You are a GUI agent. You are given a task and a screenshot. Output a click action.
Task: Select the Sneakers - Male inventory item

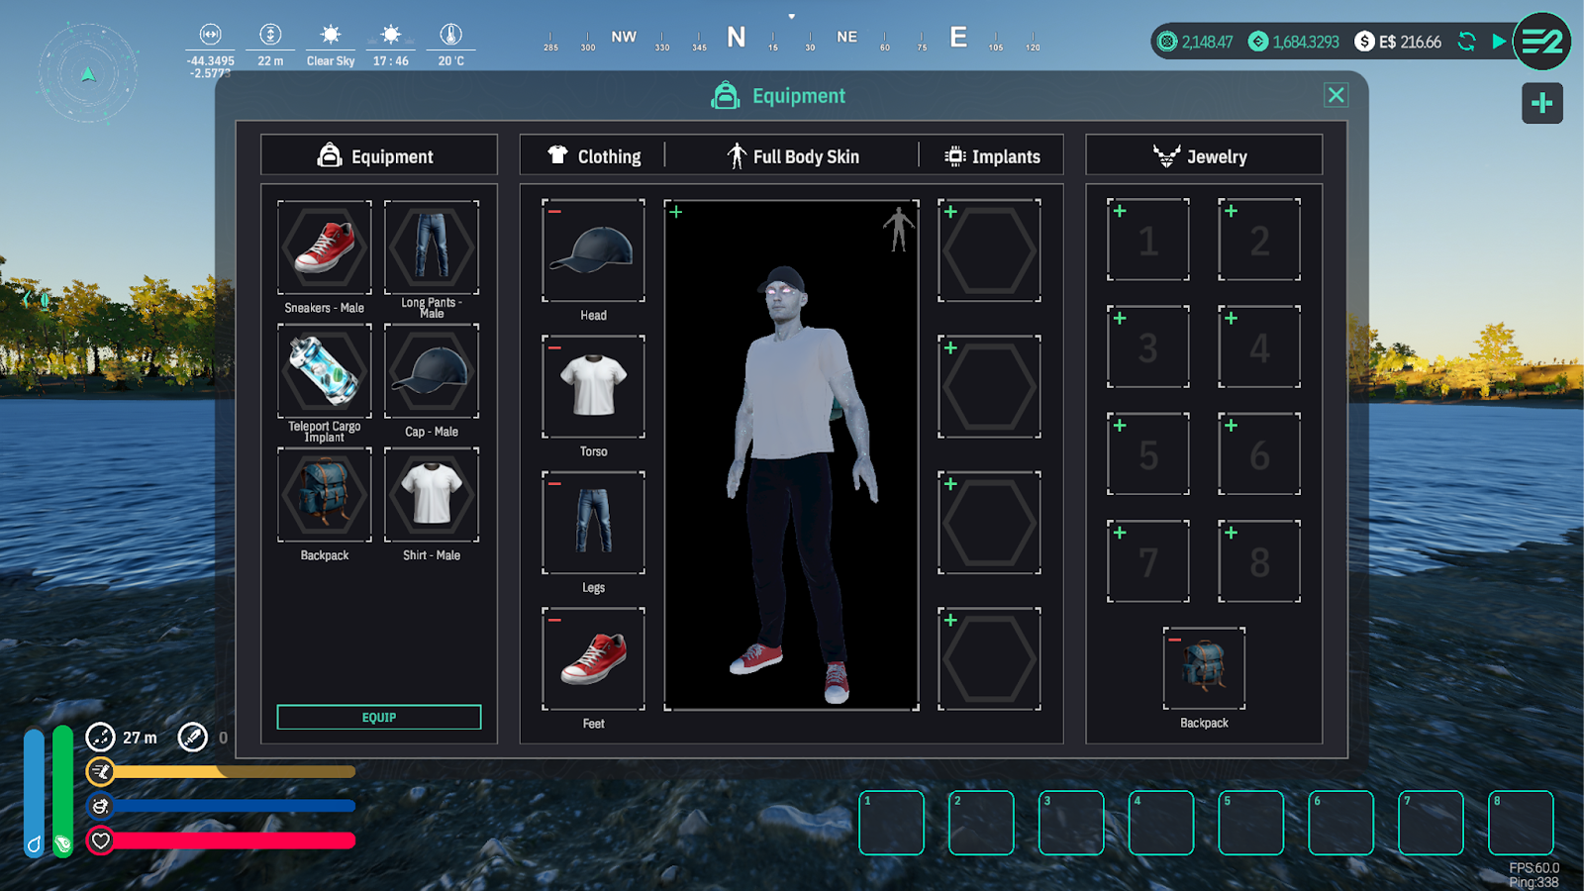324,247
